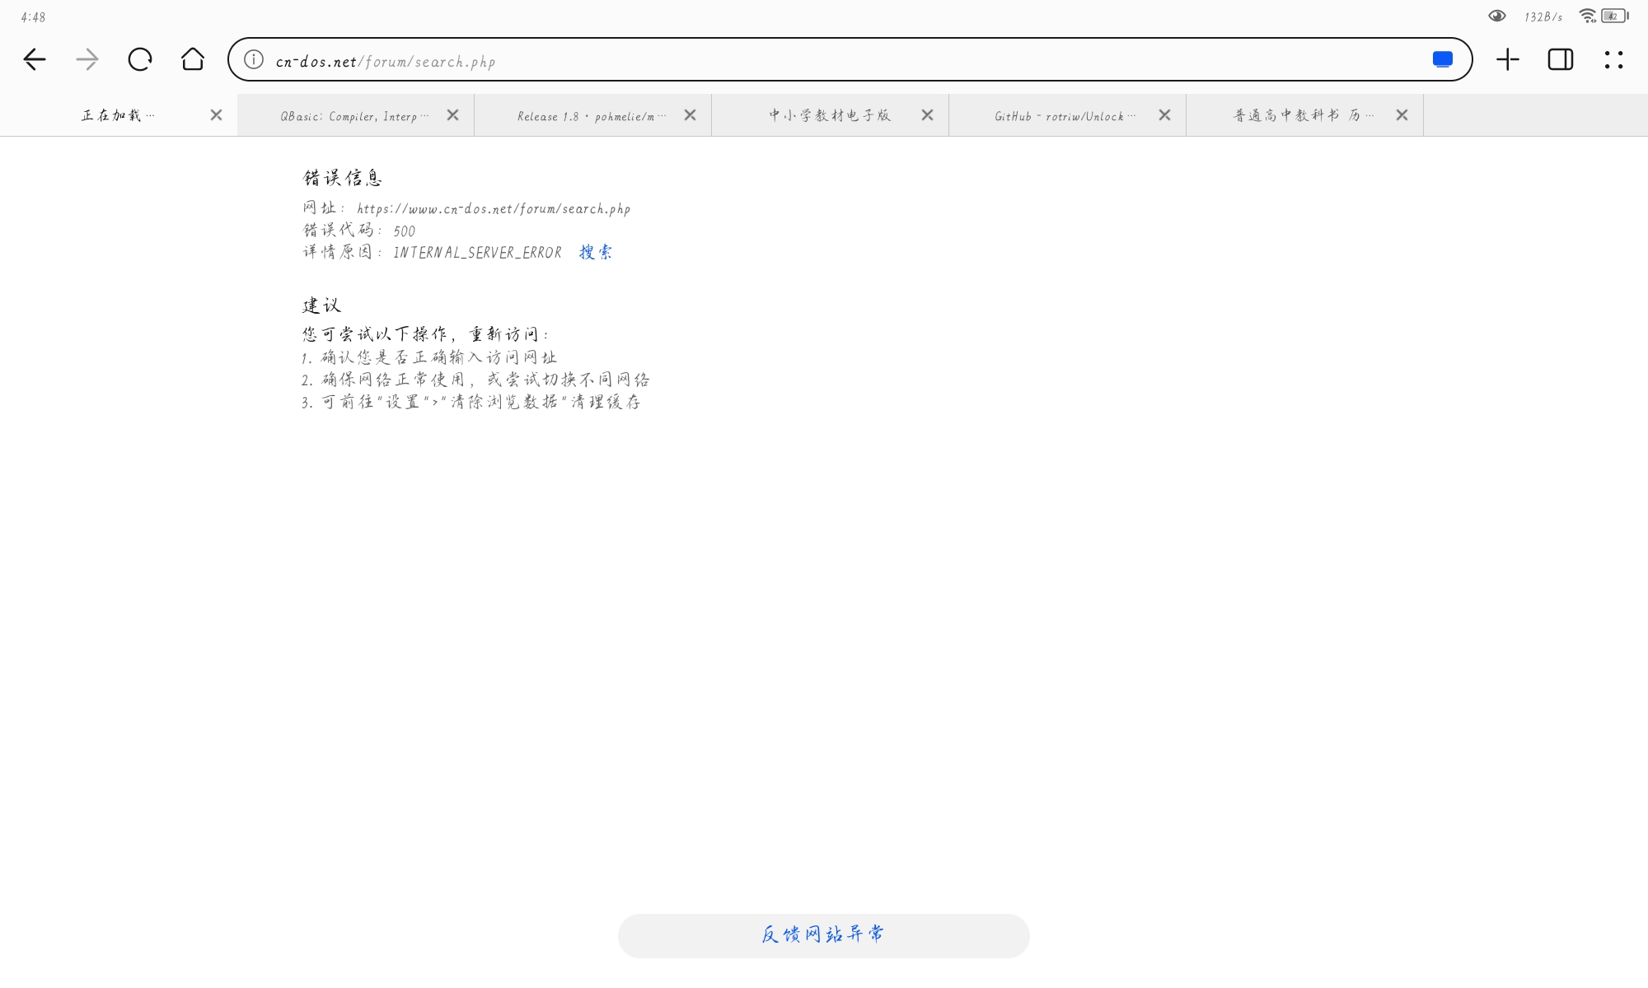Switch to the QBasic Compiler tab
Viewport: 1648px width, 988px height.
pos(354,116)
